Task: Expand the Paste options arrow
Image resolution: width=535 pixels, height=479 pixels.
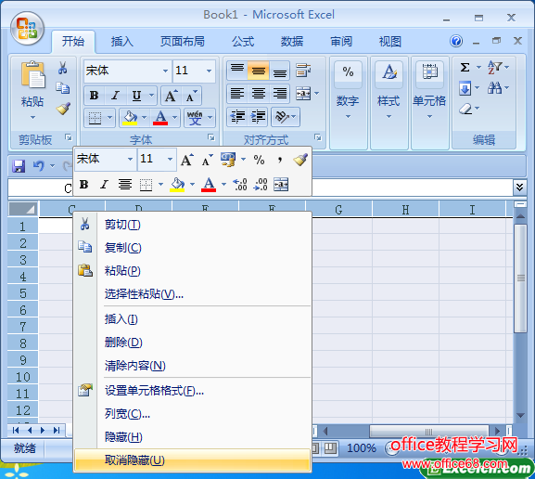Action: [32, 117]
